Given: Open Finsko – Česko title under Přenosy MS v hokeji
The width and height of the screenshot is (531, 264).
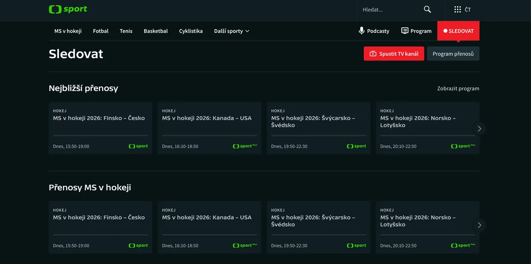Looking at the screenshot, I should click(99, 217).
